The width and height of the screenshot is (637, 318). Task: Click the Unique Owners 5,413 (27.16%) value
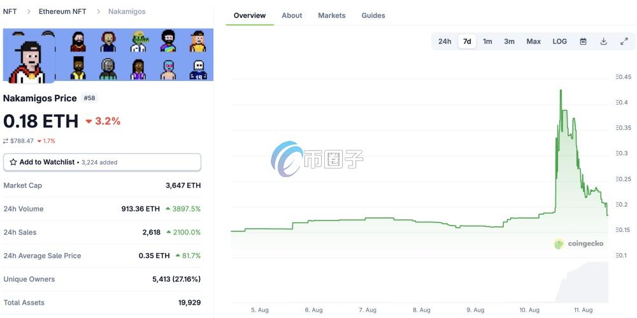click(x=176, y=279)
